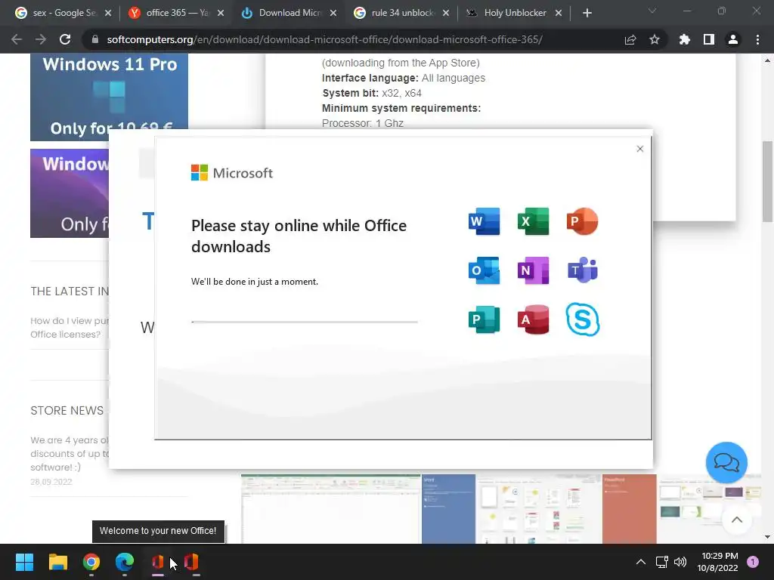774x580 pixels.
Task: Open the tab search dropdown chevron
Action: pos(652,11)
